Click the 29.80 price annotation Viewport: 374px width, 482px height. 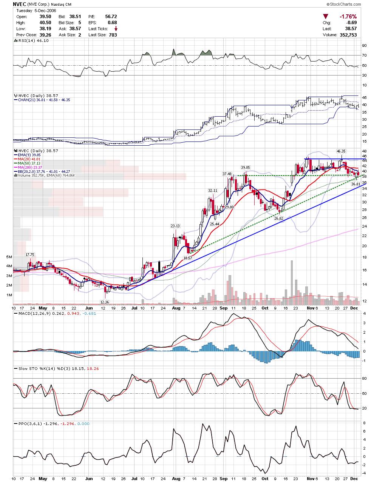click(x=229, y=207)
